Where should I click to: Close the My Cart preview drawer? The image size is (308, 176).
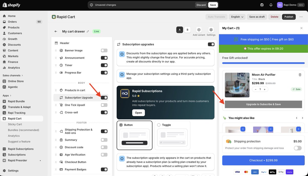[x=301, y=28]
